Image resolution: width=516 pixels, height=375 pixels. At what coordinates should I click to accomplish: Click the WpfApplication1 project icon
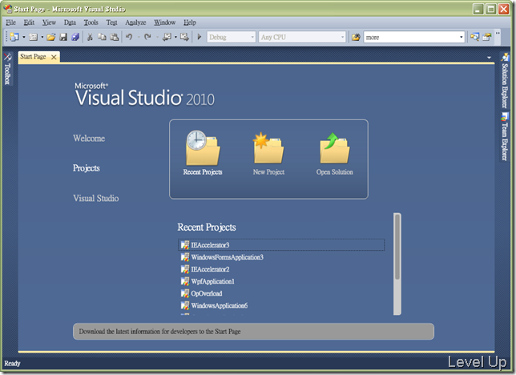pos(185,281)
